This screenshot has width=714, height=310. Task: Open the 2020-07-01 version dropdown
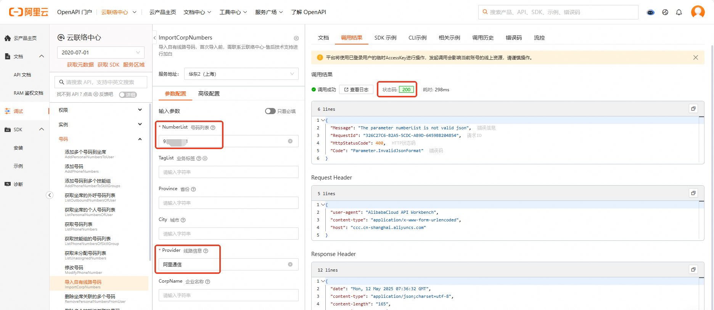point(101,52)
